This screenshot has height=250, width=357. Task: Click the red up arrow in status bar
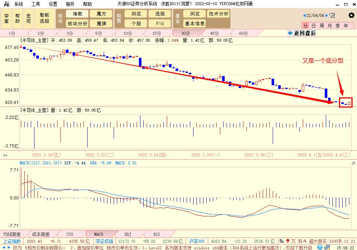coord(288,241)
